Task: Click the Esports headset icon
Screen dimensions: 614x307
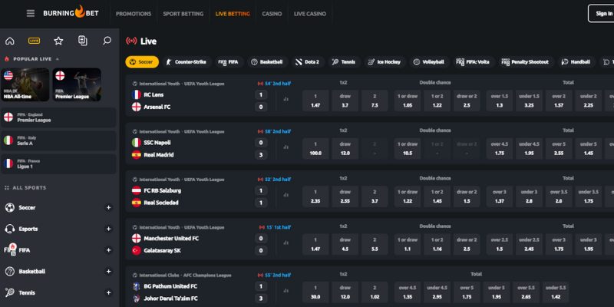Action: [x=10, y=229]
